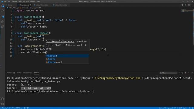Click the highlighted Board cards output in terminal
The image size is (194, 109).
coord(36,88)
